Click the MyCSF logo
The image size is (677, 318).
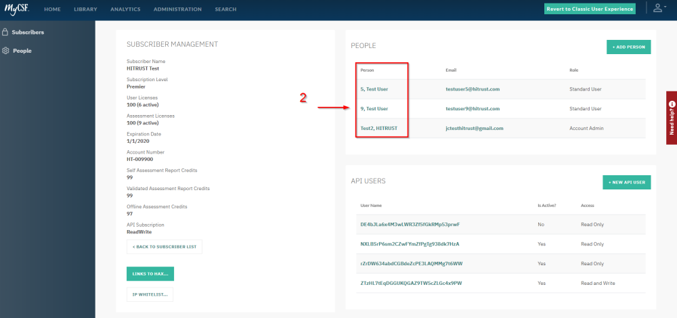17,9
